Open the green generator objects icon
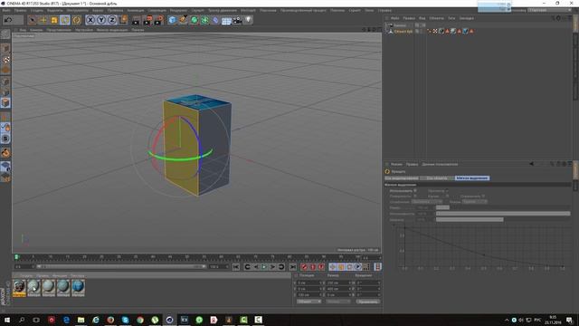 point(194,20)
